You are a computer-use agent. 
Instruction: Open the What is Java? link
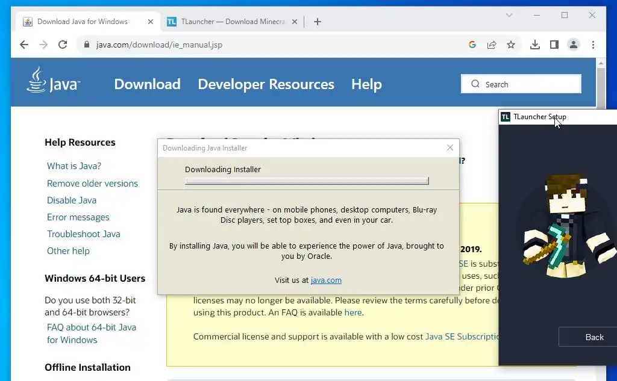point(74,166)
